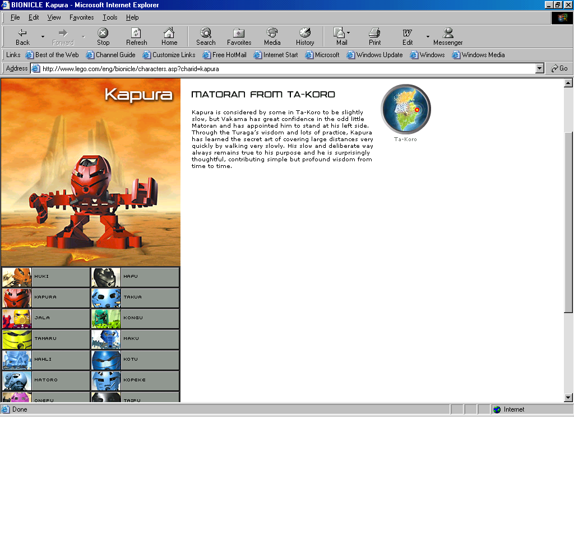Click the Windows link in Links bar
This screenshot has width=574, height=560.
[428, 55]
